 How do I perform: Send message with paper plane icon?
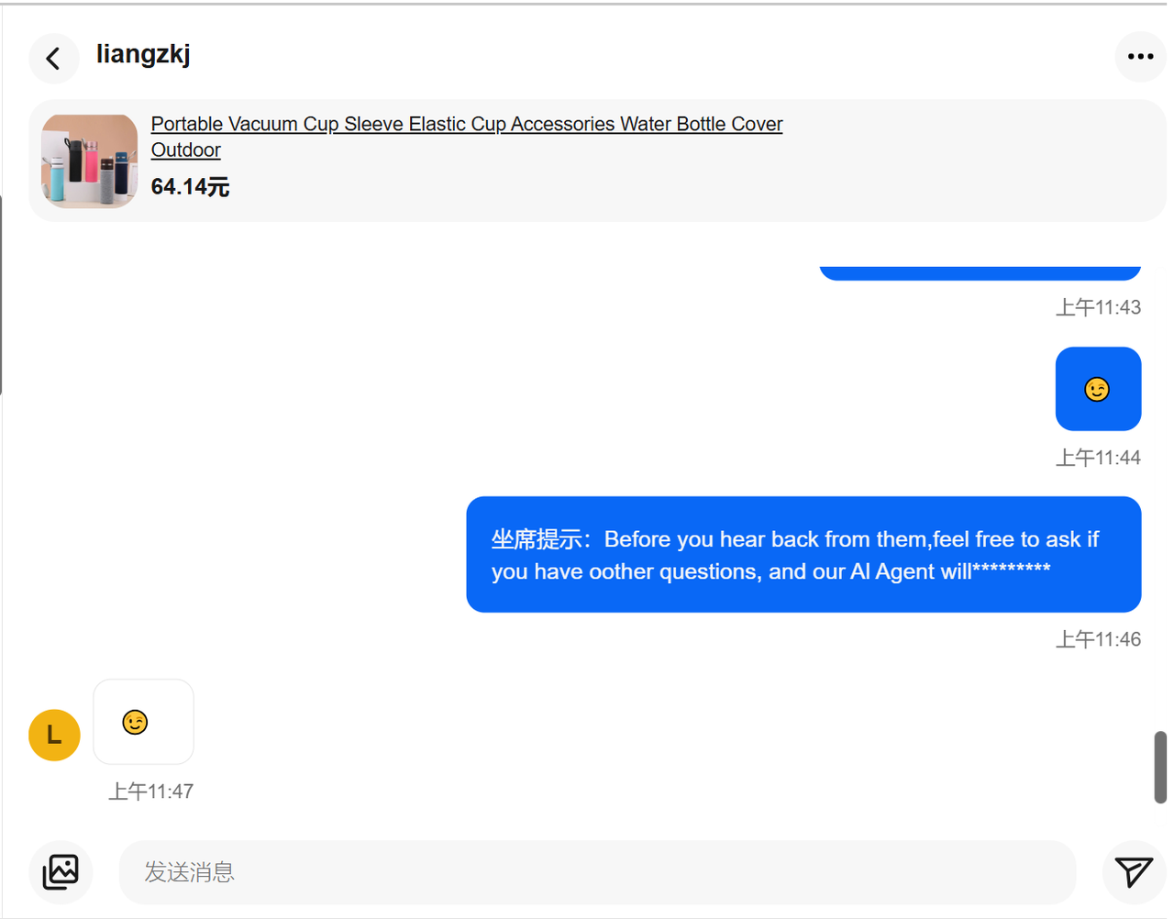1133,871
